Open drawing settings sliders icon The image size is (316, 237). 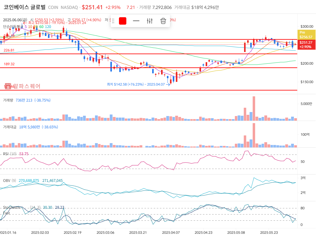[149, 21]
